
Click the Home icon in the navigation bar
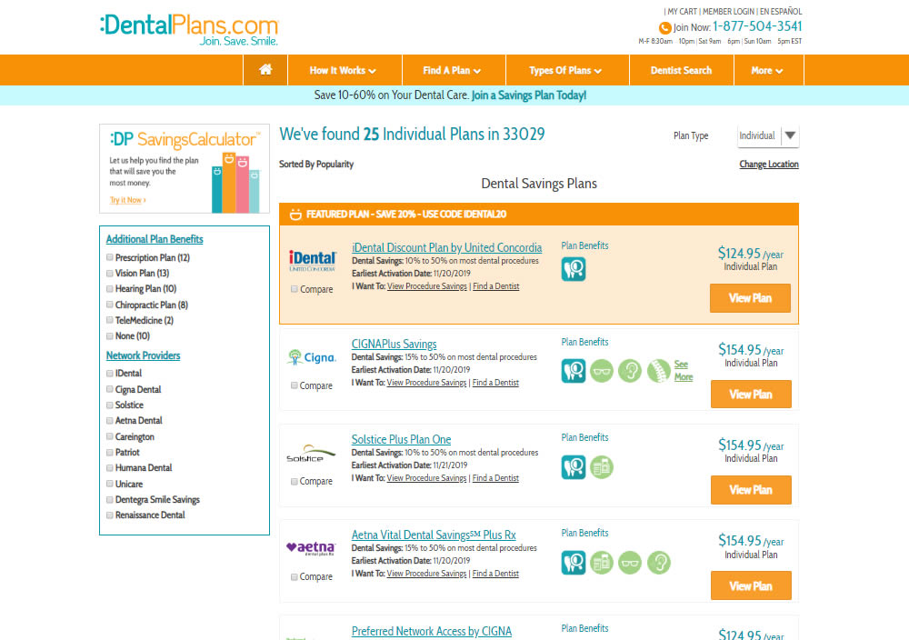click(x=265, y=70)
